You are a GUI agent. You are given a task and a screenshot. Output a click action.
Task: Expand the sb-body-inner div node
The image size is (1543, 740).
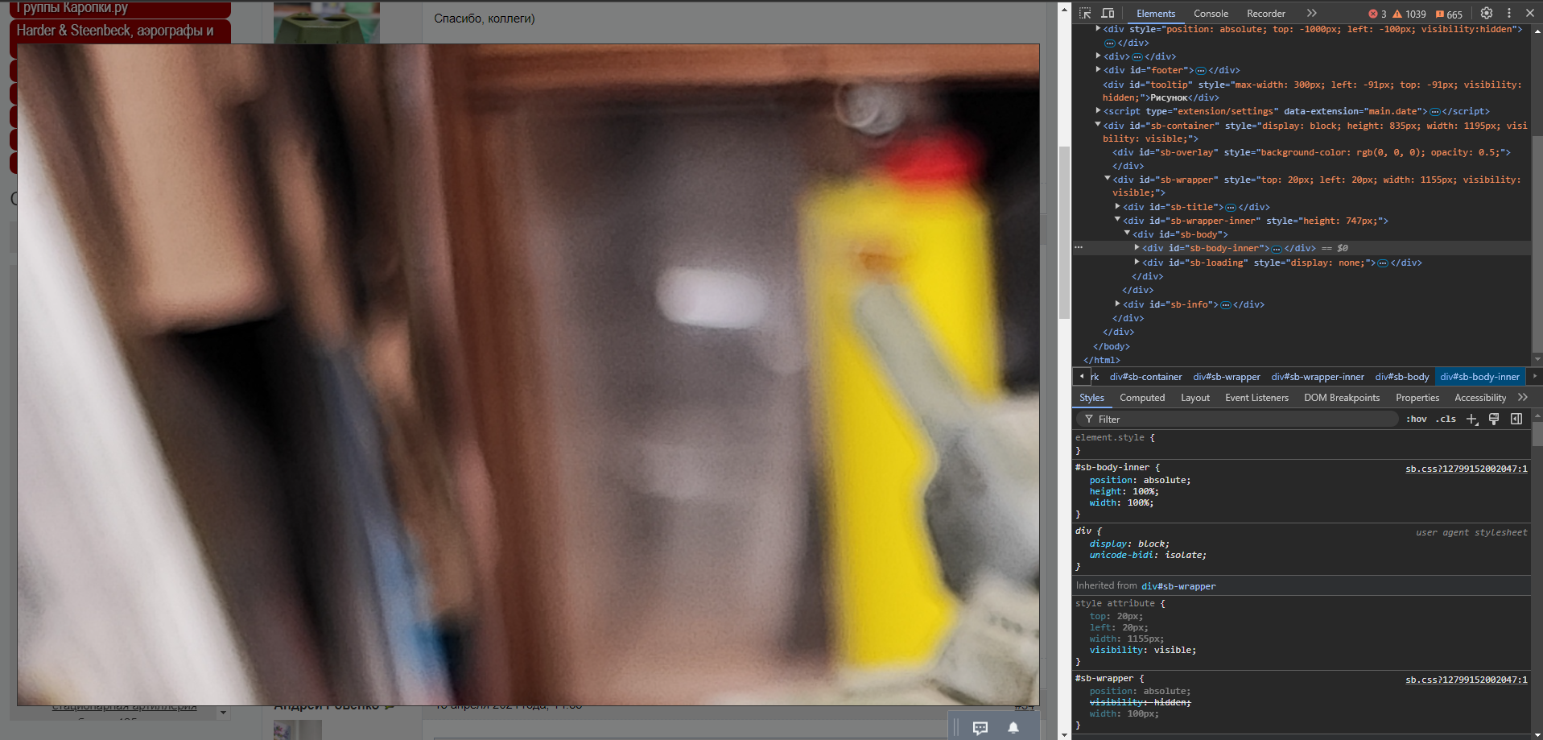click(x=1137, y=248)
